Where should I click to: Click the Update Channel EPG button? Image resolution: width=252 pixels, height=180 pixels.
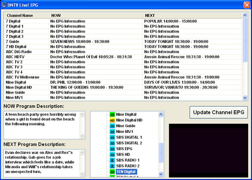[x=218, y=112]
